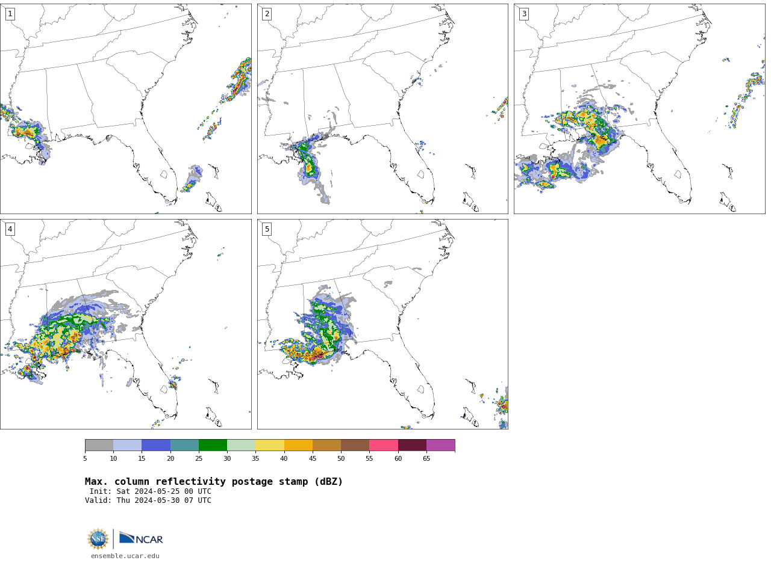Screen dimensions: 771x563
Task: Click the purple 65+ dBZ swatch
Action: (440, 445)
